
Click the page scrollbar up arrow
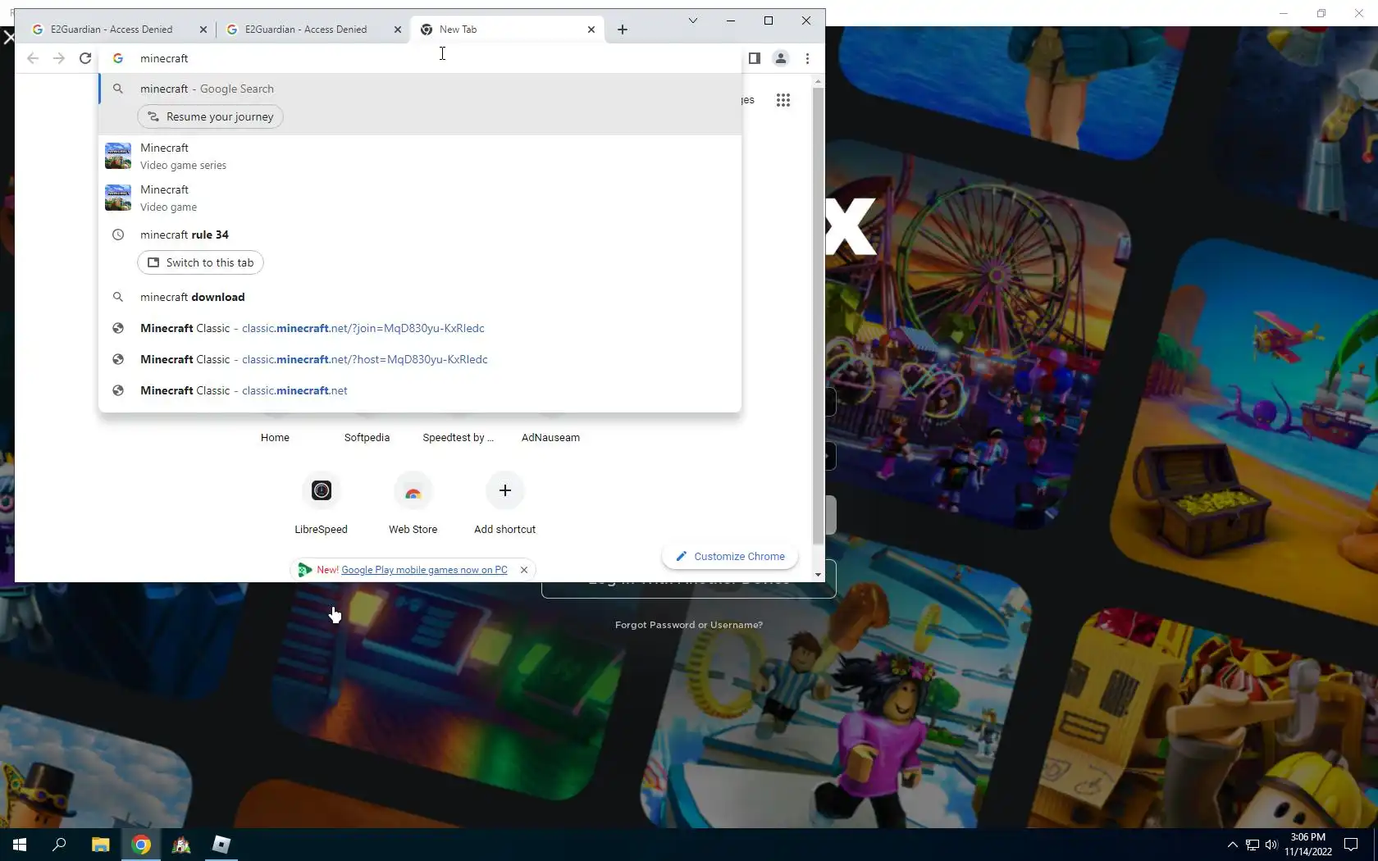[818, 82]
